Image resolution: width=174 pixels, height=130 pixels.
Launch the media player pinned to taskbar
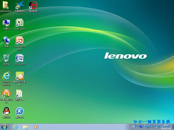pos(36,127)
